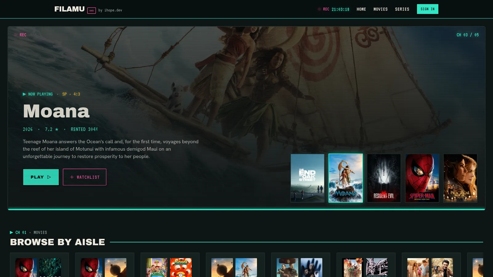This screenshot has width=493, height=277.
Task: Click the CH 03 / 05 channel counter
Action: [x=468, y=35]
